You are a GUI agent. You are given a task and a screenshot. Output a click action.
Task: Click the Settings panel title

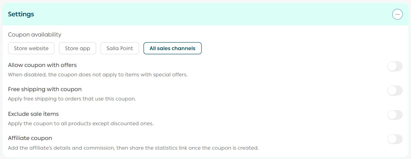(21, 14)
